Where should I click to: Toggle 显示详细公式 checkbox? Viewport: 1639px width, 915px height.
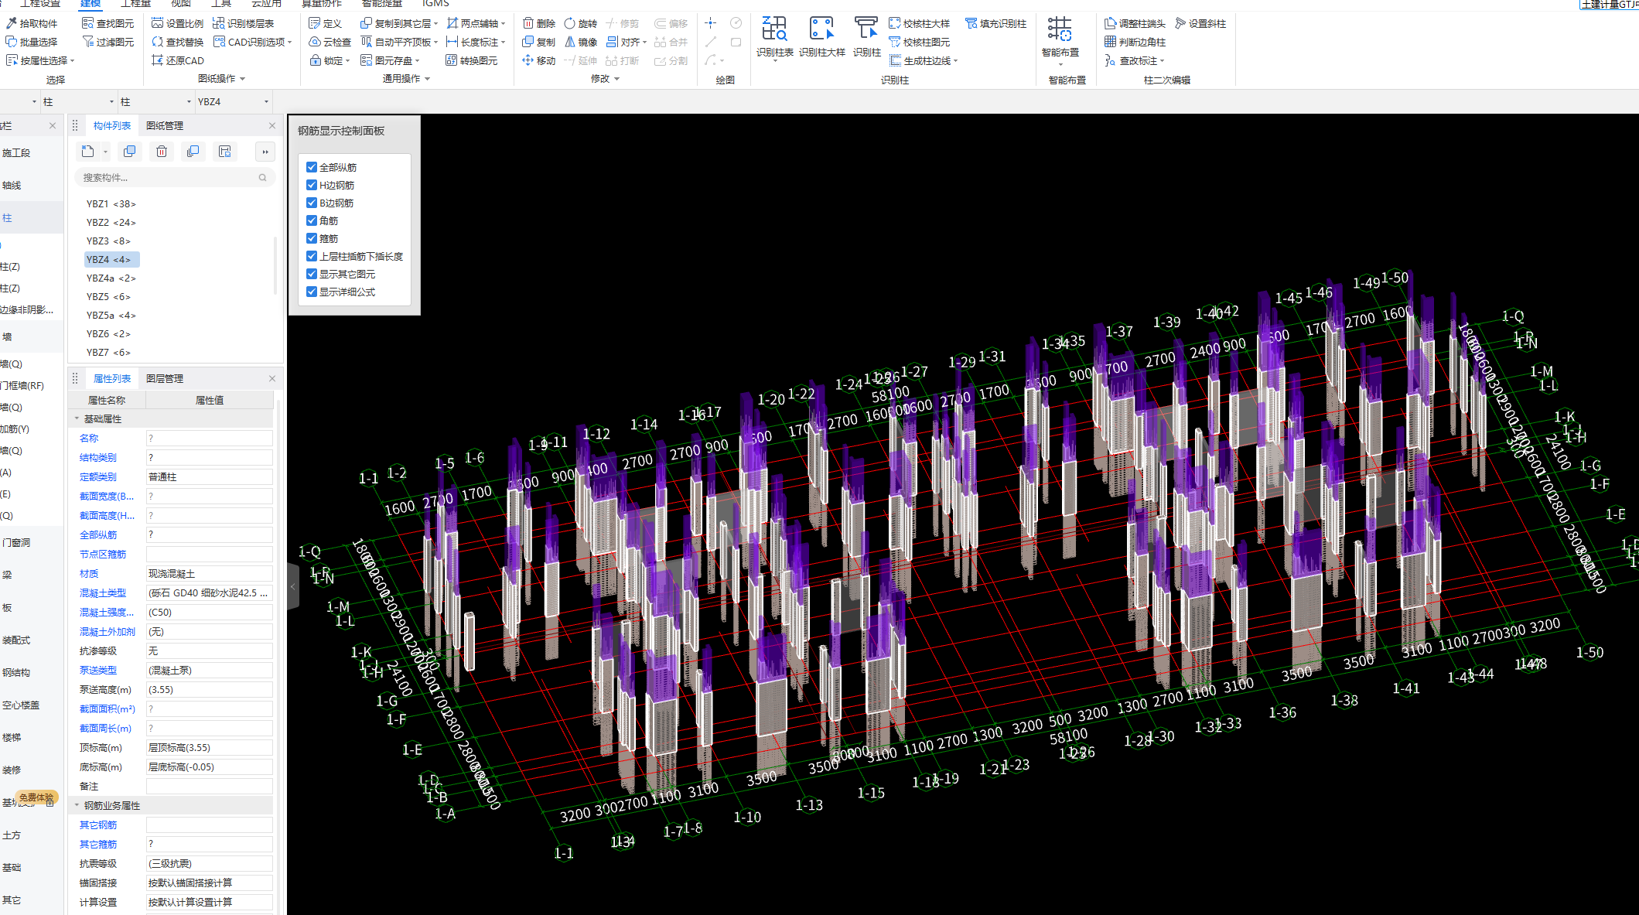(x=312, y=292)
